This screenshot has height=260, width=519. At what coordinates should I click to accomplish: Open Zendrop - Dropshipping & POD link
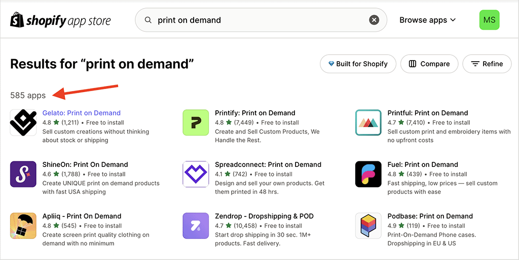tap(264, 216)
